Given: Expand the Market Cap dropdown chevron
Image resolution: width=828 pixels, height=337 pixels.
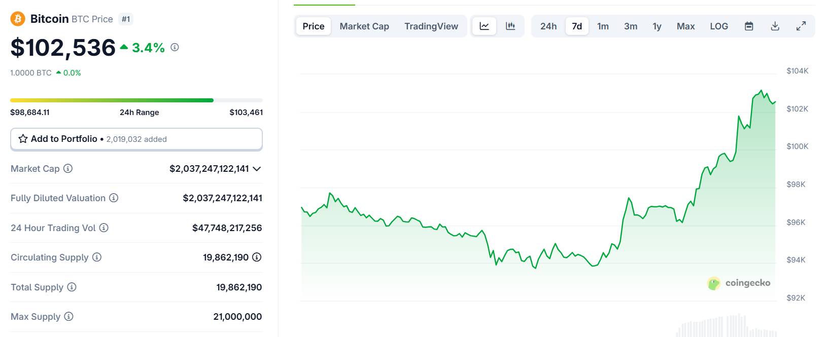Looking at the screenshot, I should (x=257, y=169).
